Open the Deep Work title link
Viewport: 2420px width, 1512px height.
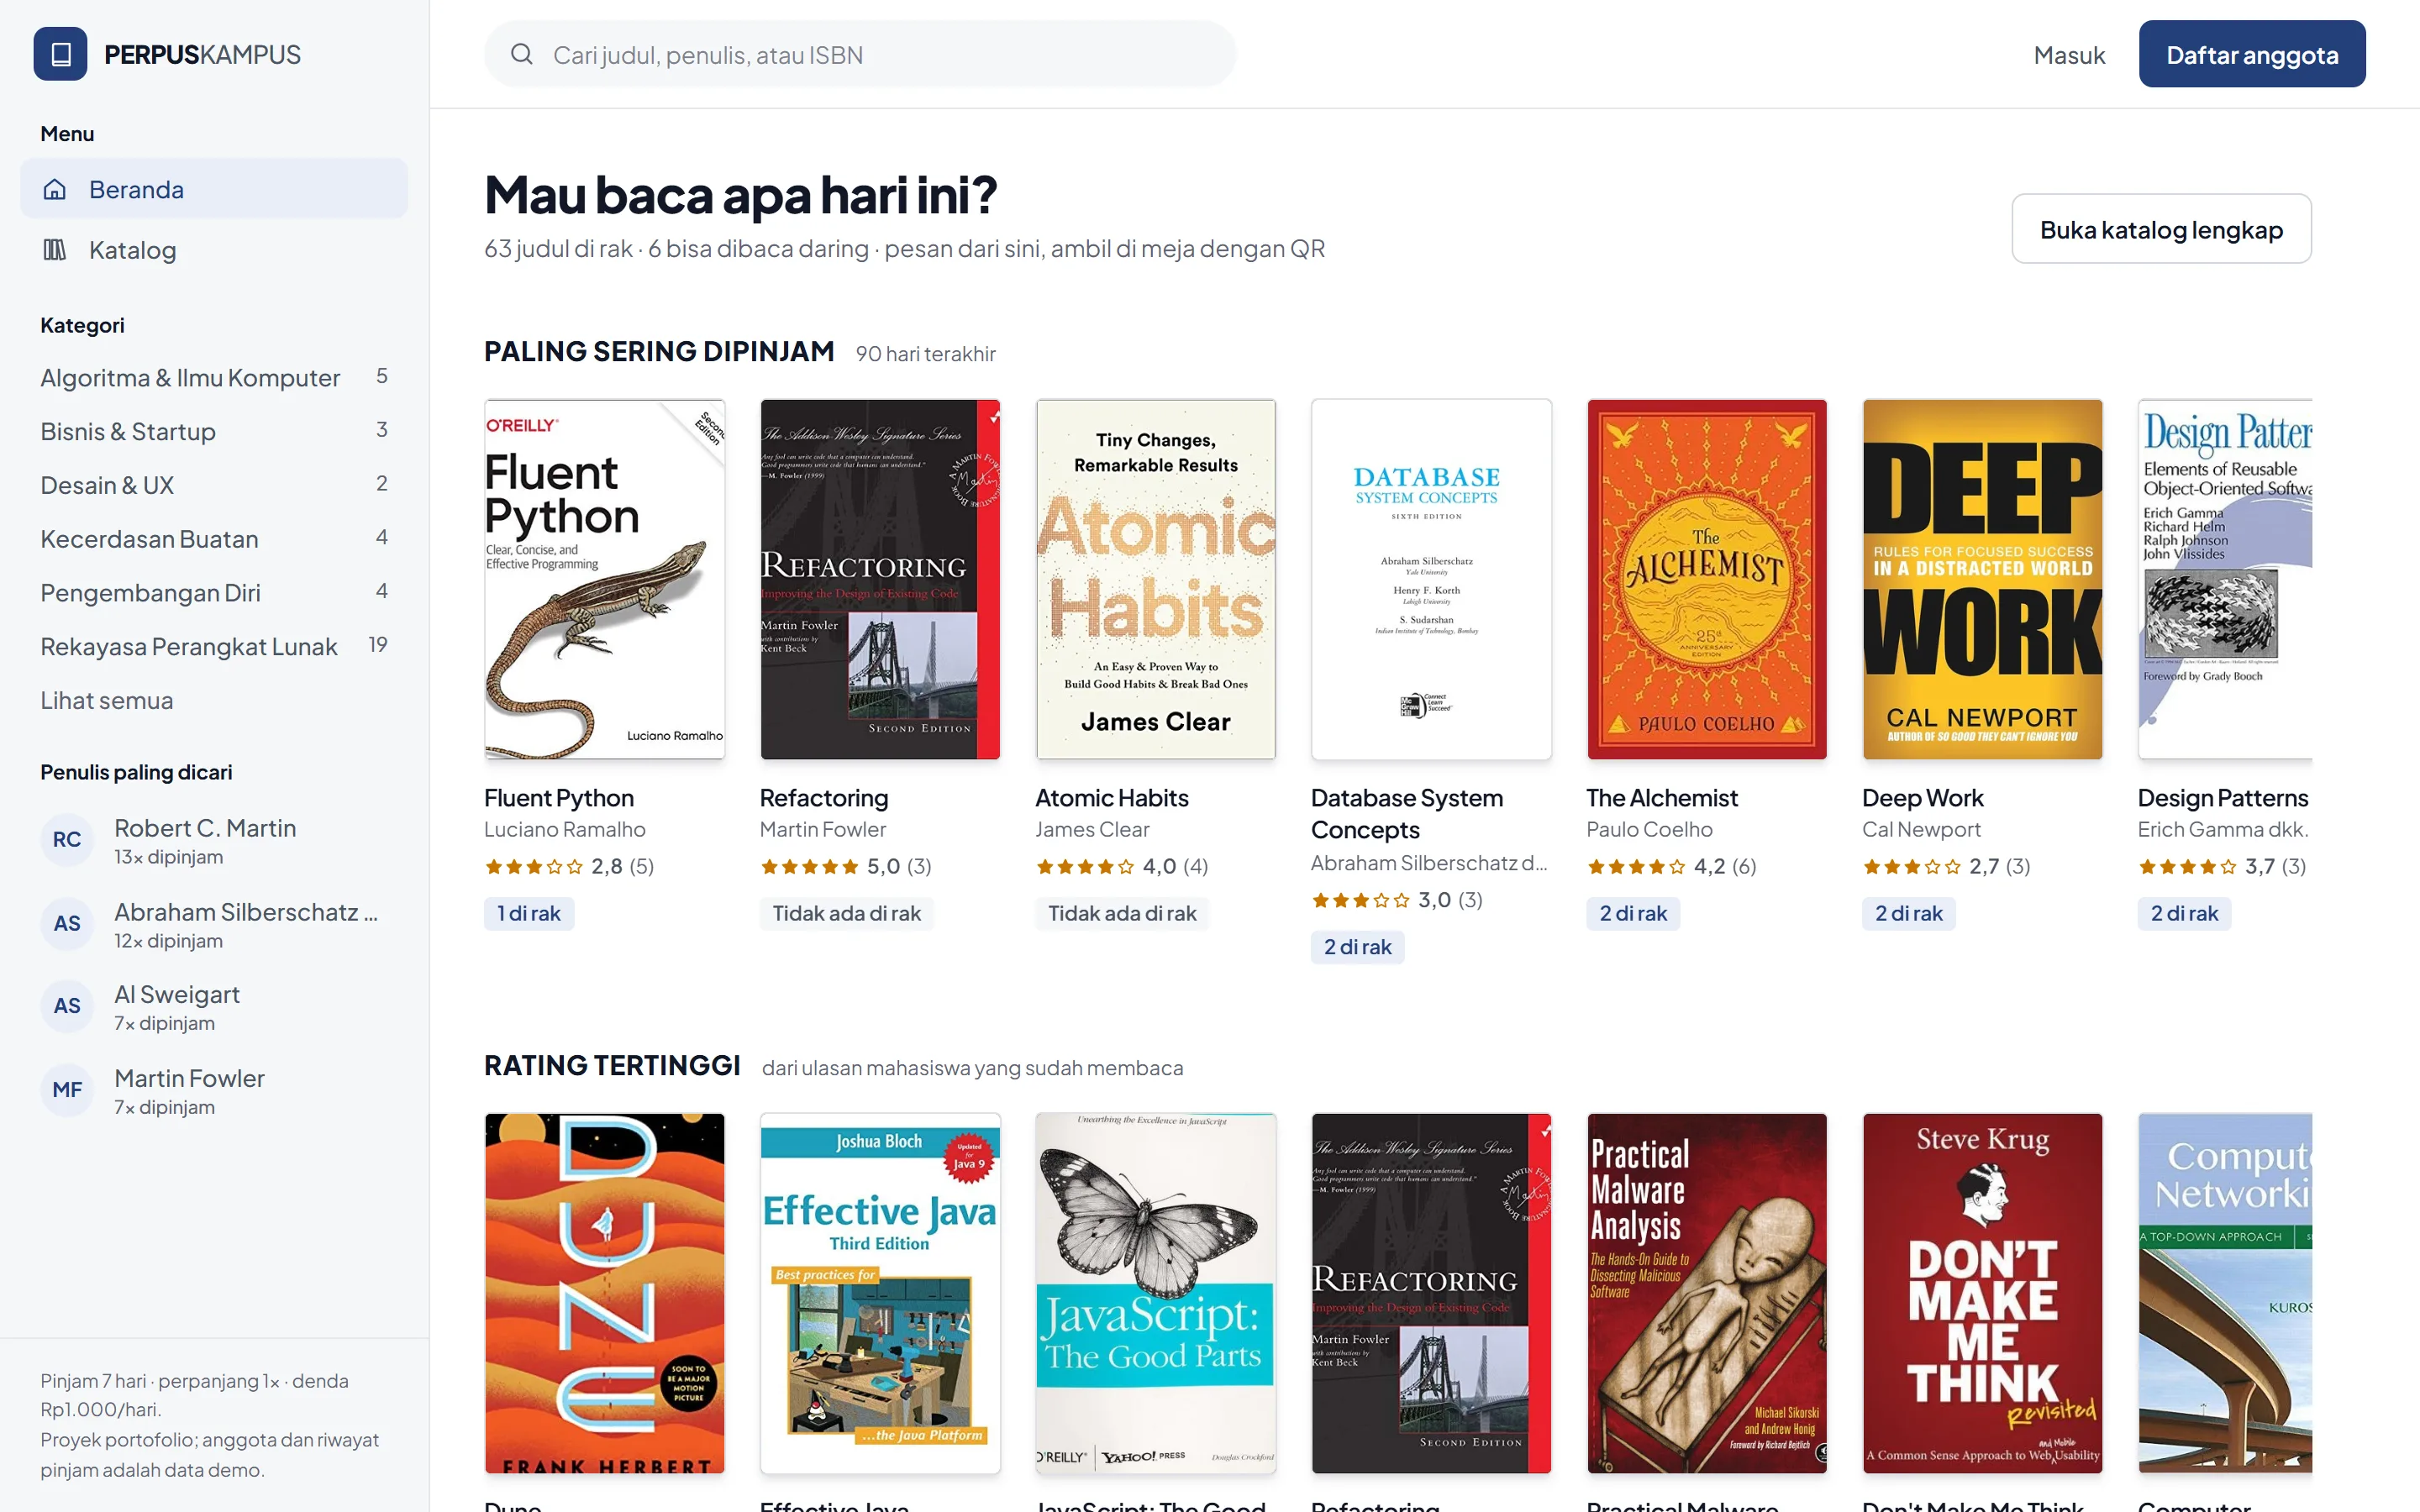pyautogui.click(x=1922, y=798)
